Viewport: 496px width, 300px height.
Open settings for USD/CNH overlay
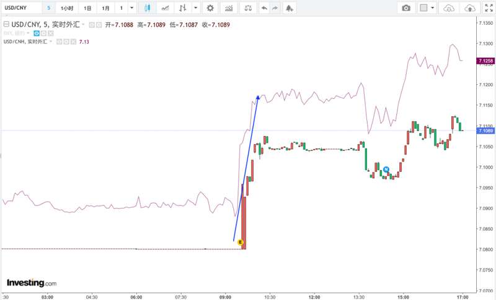click(66, 41)
